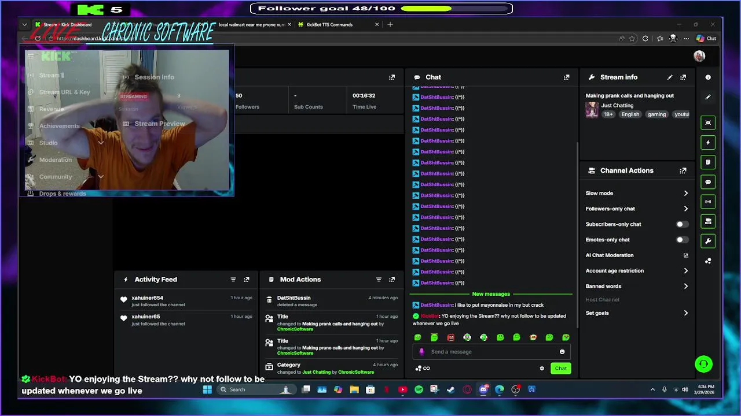This screenshot has height=416, width=741.
Task: Click in the Send a message field
Action: click(492, 352)
